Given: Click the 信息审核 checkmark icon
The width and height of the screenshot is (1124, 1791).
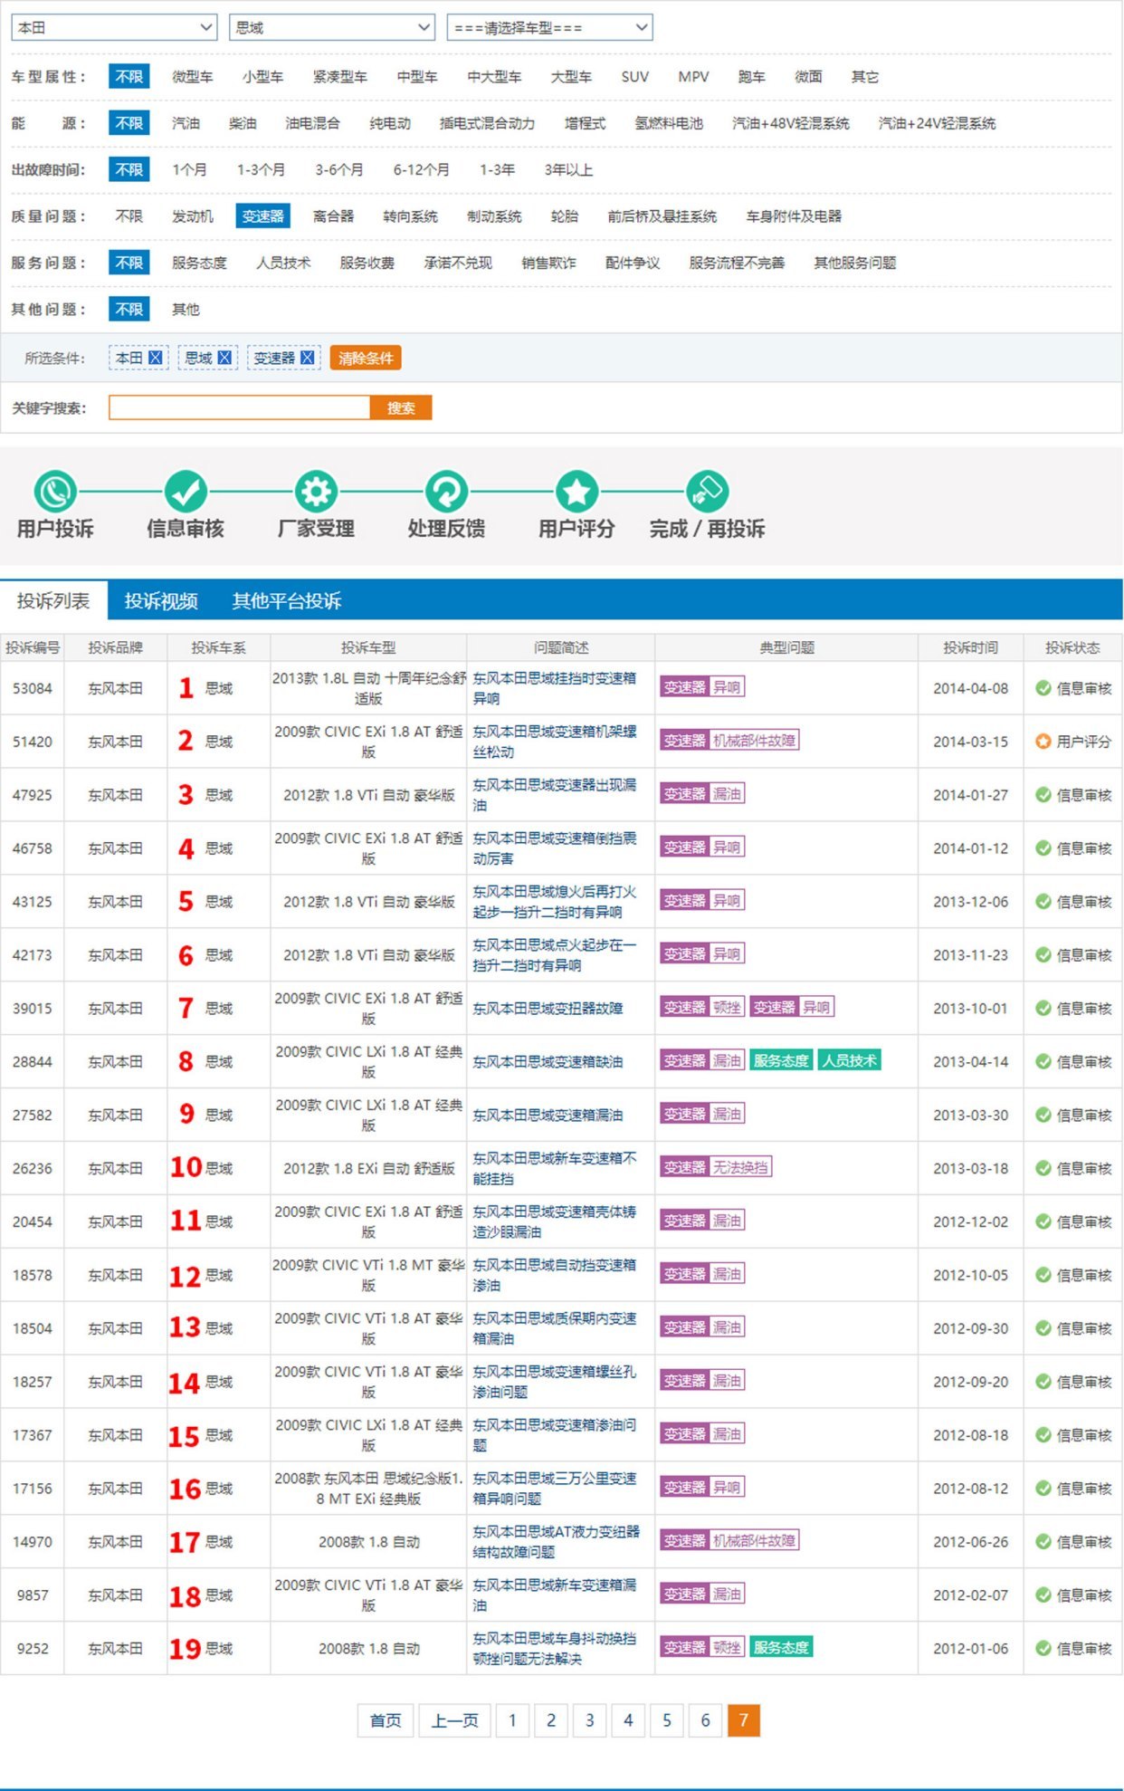Looking at the screenshot, I should click(186, 492).
